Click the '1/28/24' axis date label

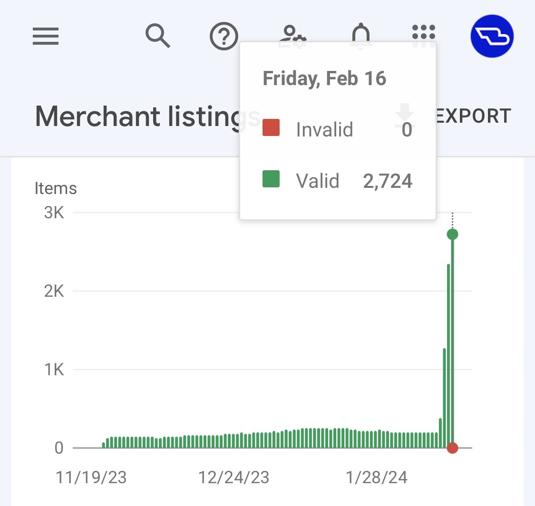[377, 477]
